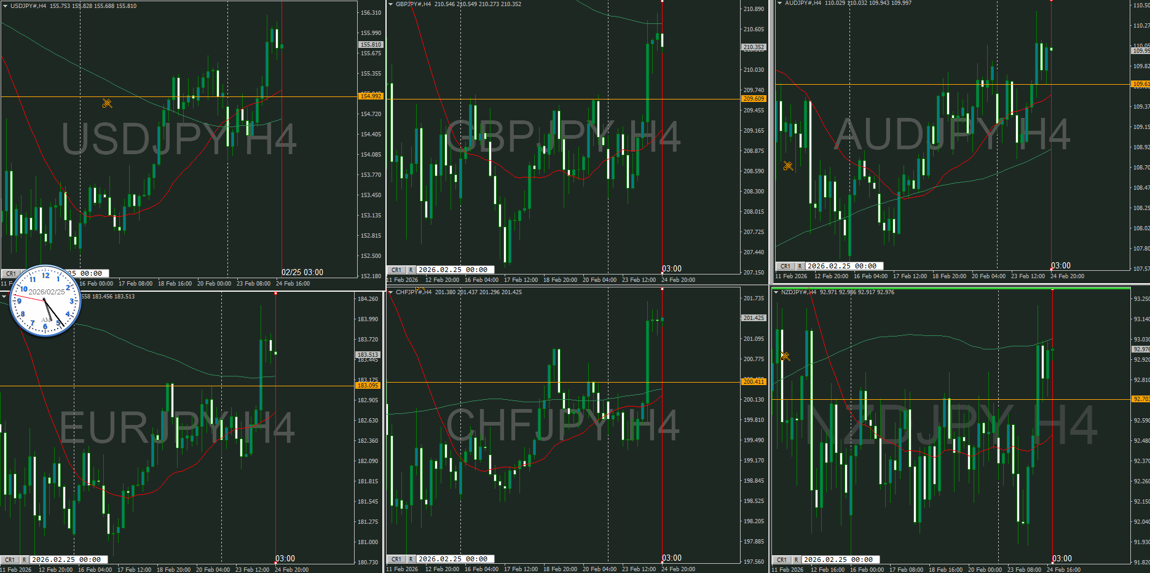Select the orange 209.609 price level label
The image size is (1150, 573).
754,98
